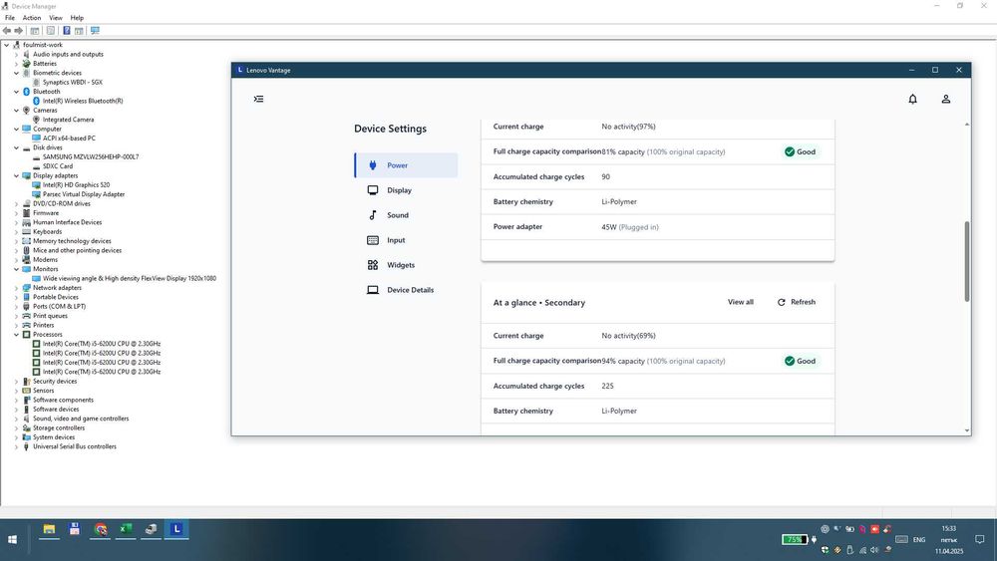Click the volume speaker tray icon
The height and width of the screenshot is (561, 997).
click(x=875, y=550)
